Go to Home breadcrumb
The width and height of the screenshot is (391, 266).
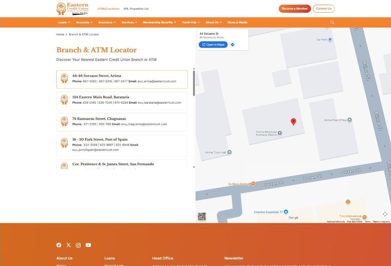coord(60,34)
